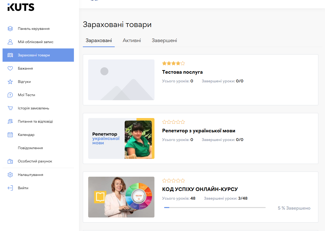
Task: Open Особистий рахунок wallet icon
Action: click(10, 161)
